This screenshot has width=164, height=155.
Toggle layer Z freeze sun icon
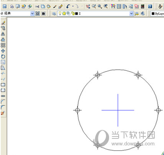64,13
